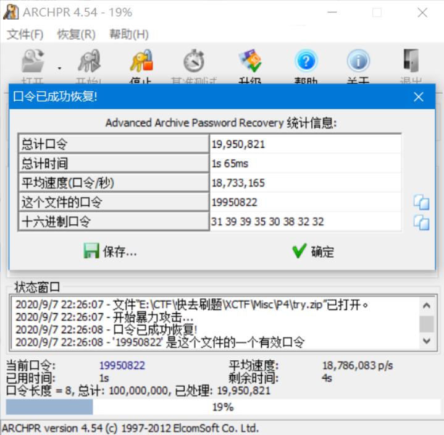Click the average speed 18,786,083 p/s value

coord(358,366)
